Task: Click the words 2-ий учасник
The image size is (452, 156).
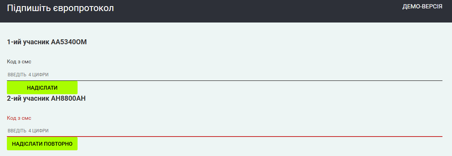Action: point(28,98)
